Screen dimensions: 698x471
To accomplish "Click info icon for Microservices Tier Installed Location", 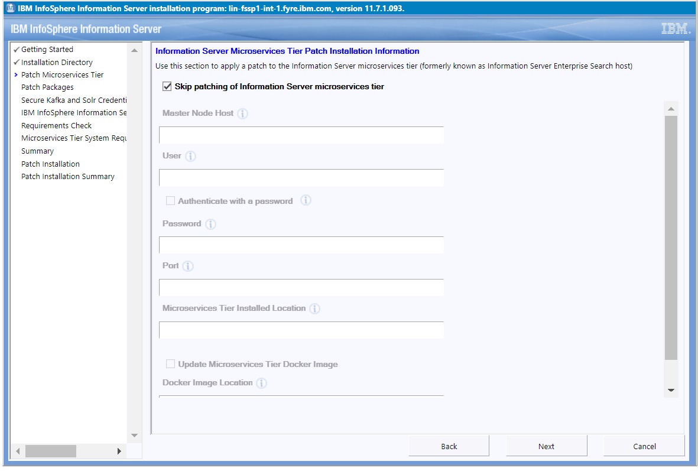I will tap(314, 308).
